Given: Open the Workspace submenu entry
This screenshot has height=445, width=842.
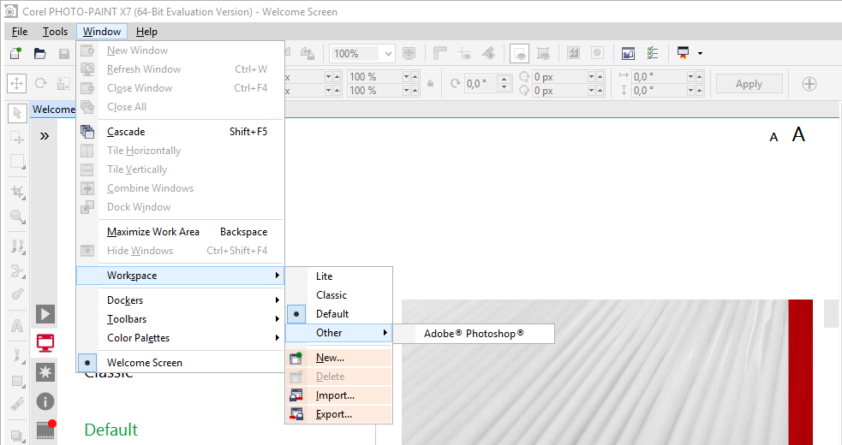Looking at the screenshot, I should coord(180,276).
